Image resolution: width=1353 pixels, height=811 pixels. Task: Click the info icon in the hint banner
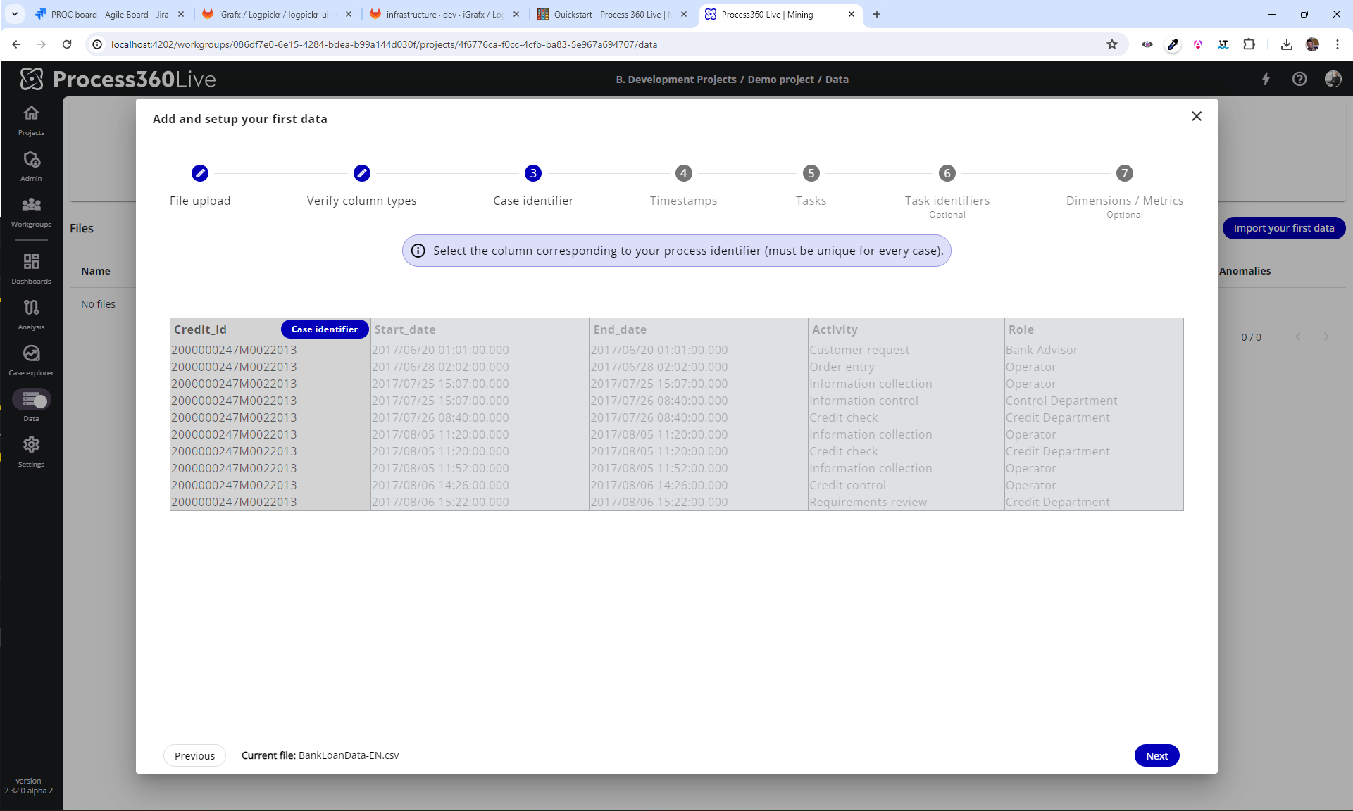click(x=418, y=251)
